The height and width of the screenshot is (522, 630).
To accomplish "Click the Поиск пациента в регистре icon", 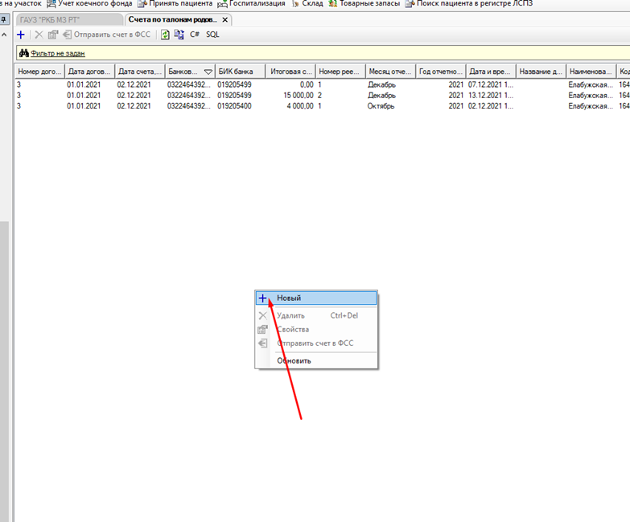I will [410, 4].
